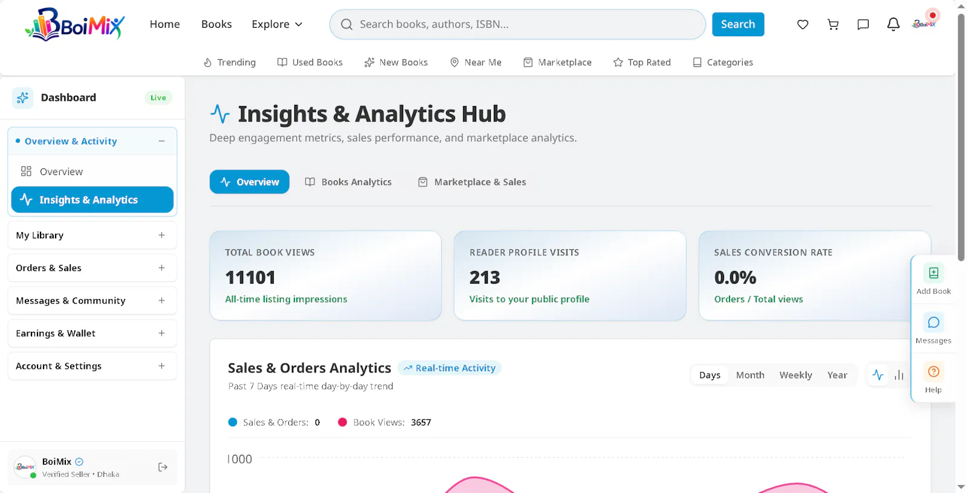Click the Add Book quick action icon
Viewport: 967px width, 493px height.
934,273
